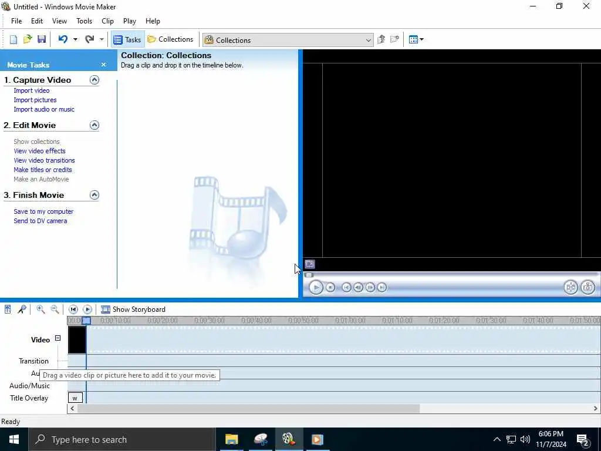
Task: Click Send to DV camera
Action: click(x=40, y=221)
